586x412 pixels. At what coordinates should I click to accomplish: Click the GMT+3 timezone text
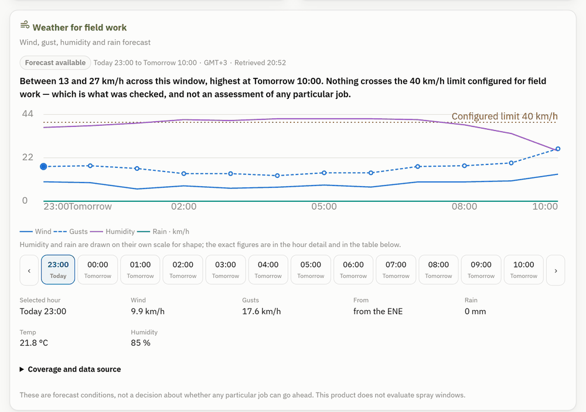point(215,63)
